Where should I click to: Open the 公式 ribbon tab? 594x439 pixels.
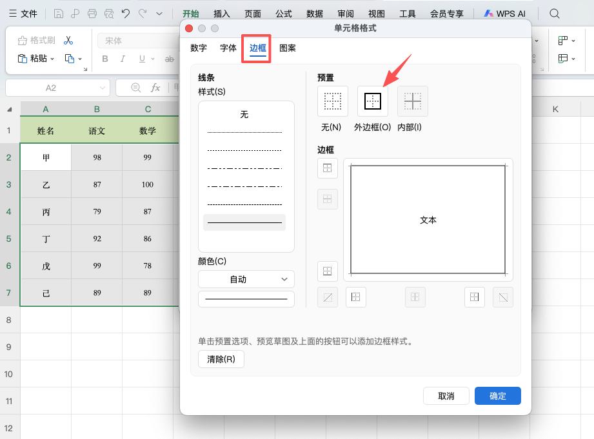pos(283,14)
